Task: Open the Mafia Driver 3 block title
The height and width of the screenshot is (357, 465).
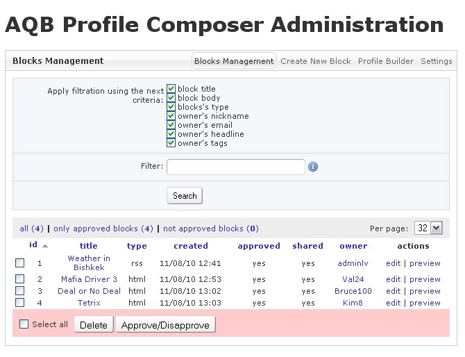Action: (x=89, y=279)
